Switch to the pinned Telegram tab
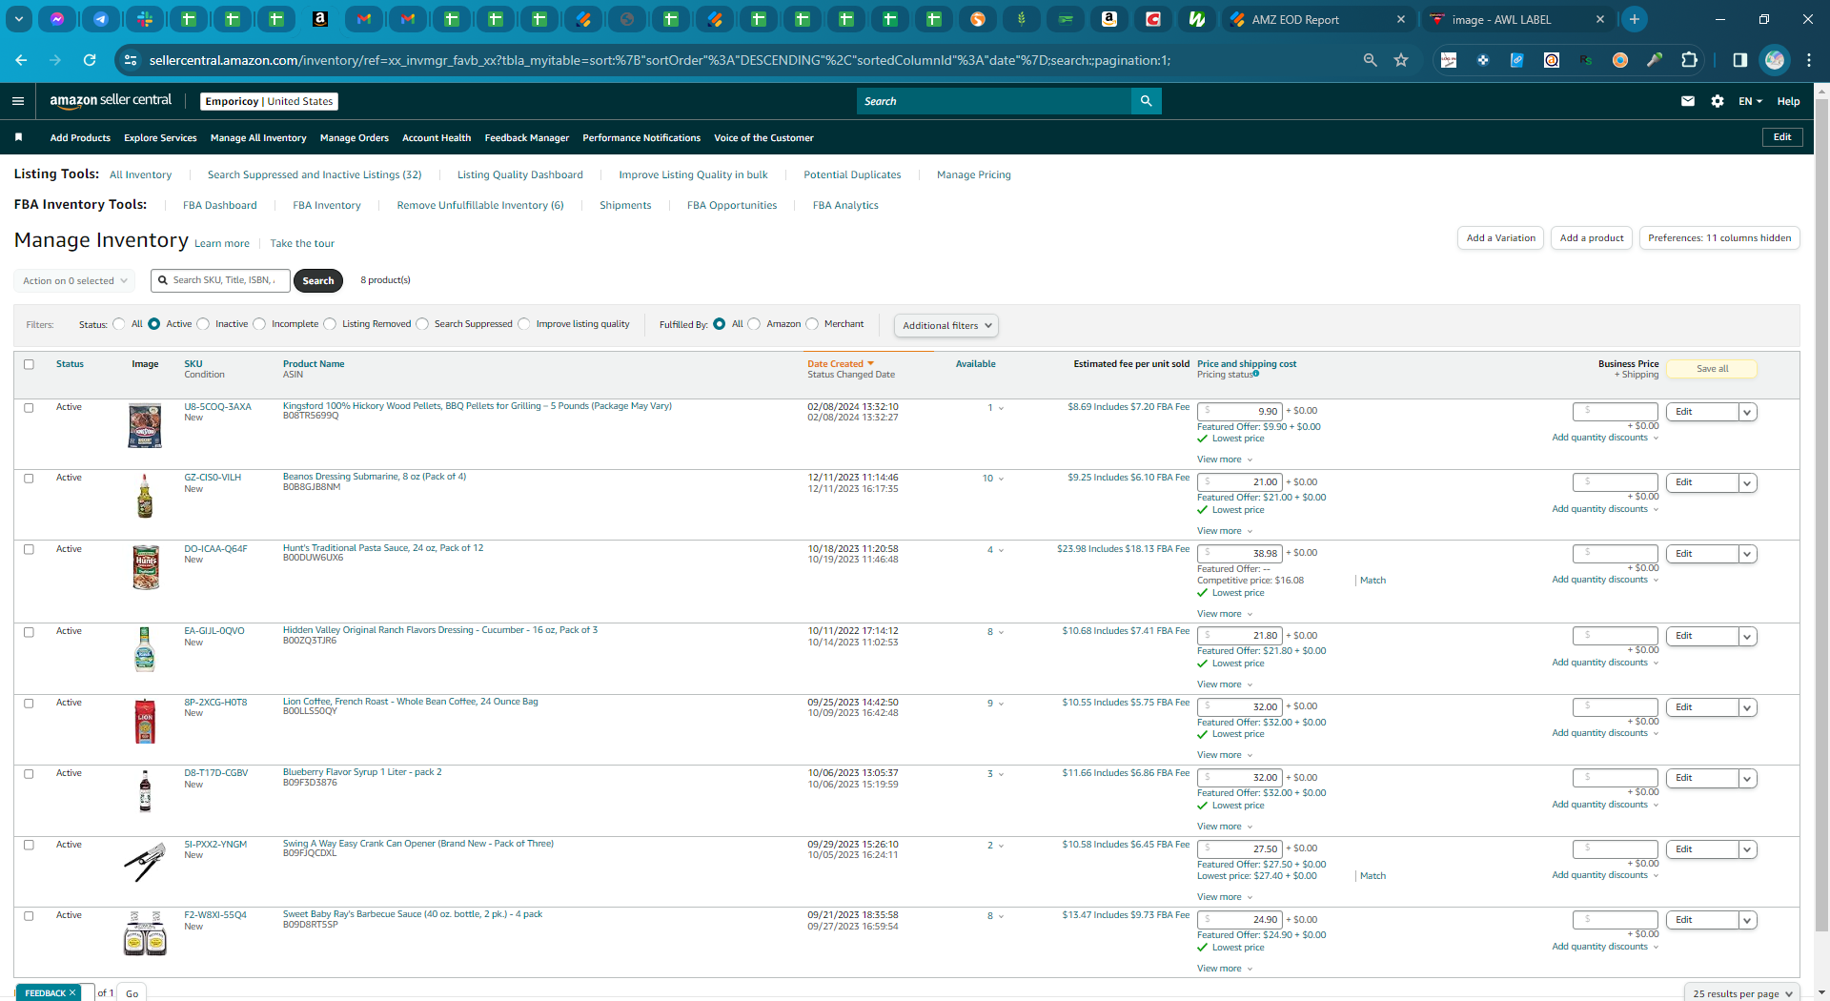 (x=101, y=19)
